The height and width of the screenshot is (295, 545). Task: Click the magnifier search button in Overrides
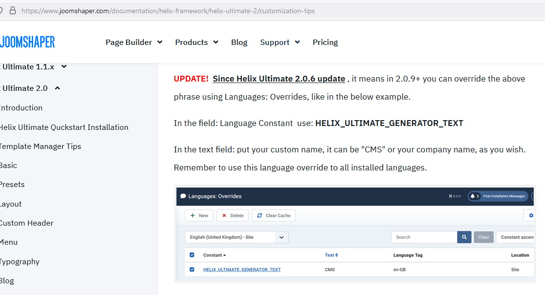(464, 237)
